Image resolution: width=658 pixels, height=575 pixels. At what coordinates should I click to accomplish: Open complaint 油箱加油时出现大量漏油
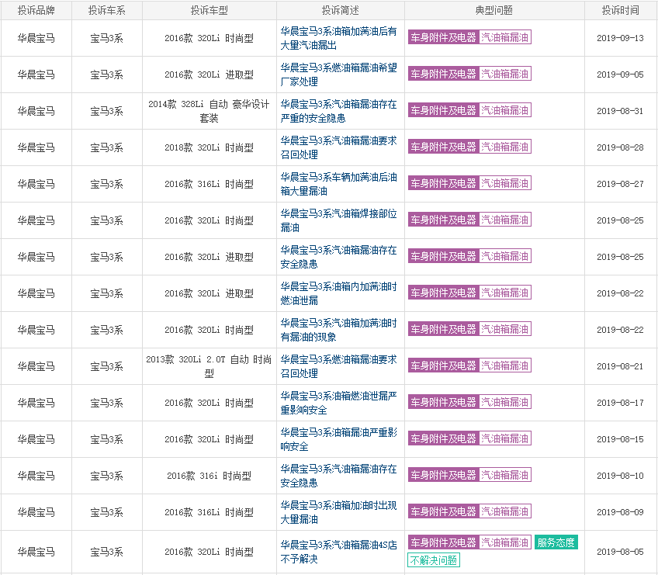338,512
